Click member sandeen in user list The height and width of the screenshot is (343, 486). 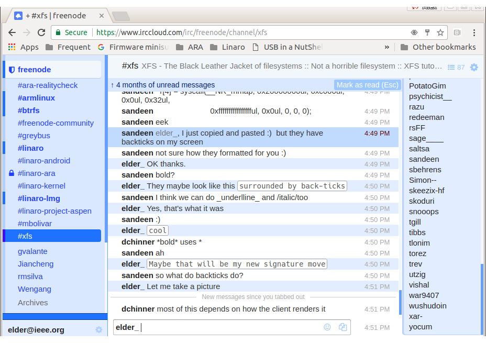(424, 159)
